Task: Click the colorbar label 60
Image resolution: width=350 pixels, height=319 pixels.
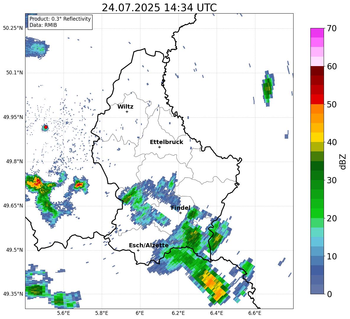Action: (332, 66)
